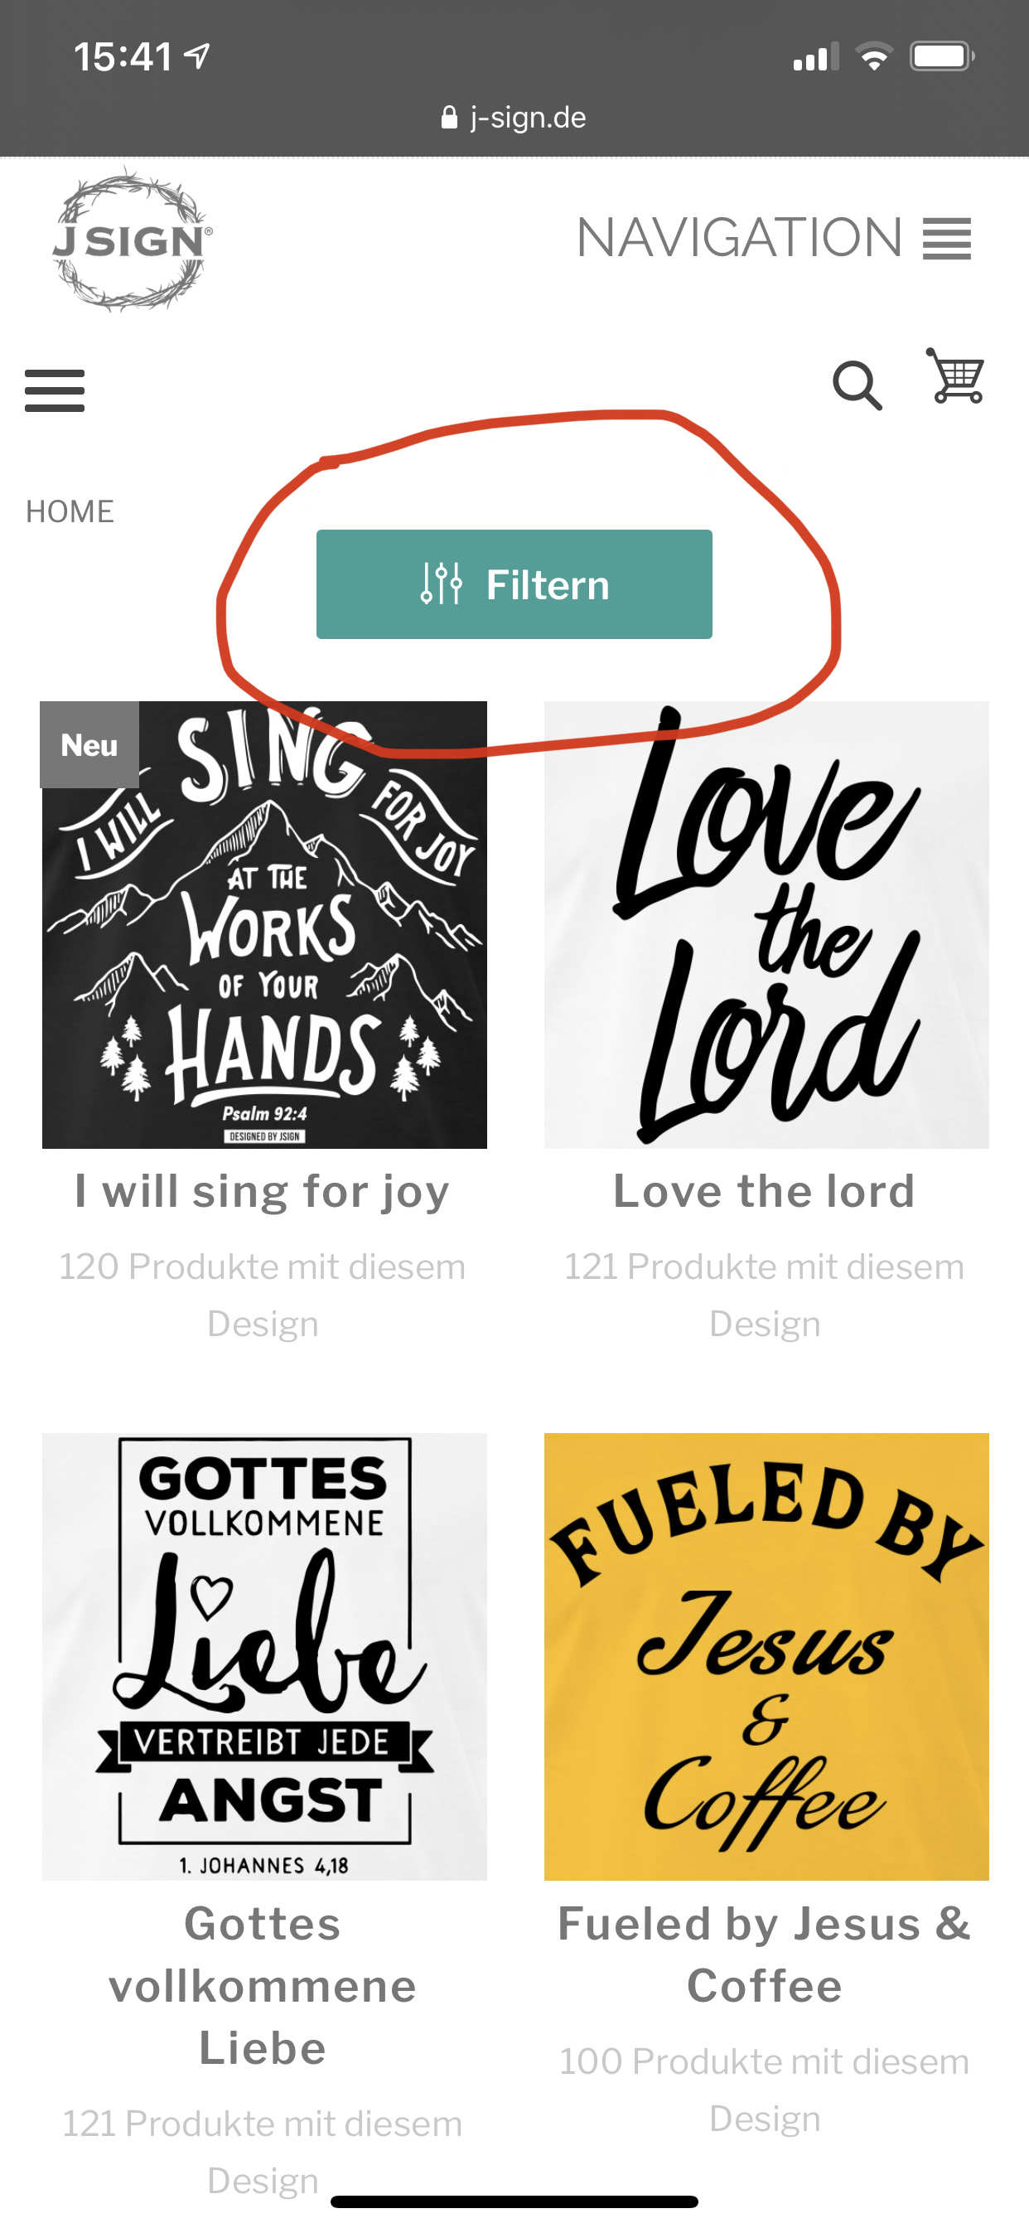Open the JSIGN logo home page

point(132,240)
